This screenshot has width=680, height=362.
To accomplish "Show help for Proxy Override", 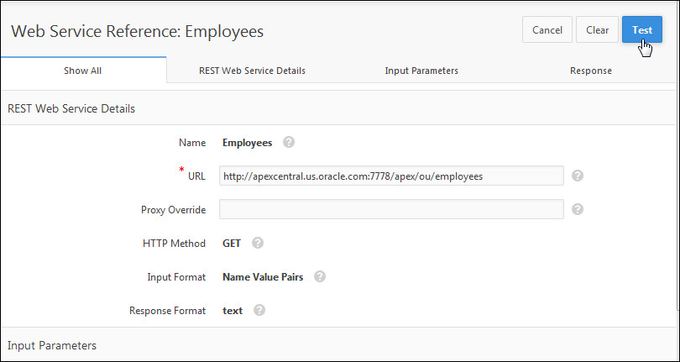I will pyautogui.click(x=578, y=209).
